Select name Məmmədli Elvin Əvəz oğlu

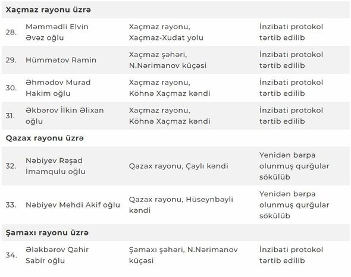click(57, 32)
